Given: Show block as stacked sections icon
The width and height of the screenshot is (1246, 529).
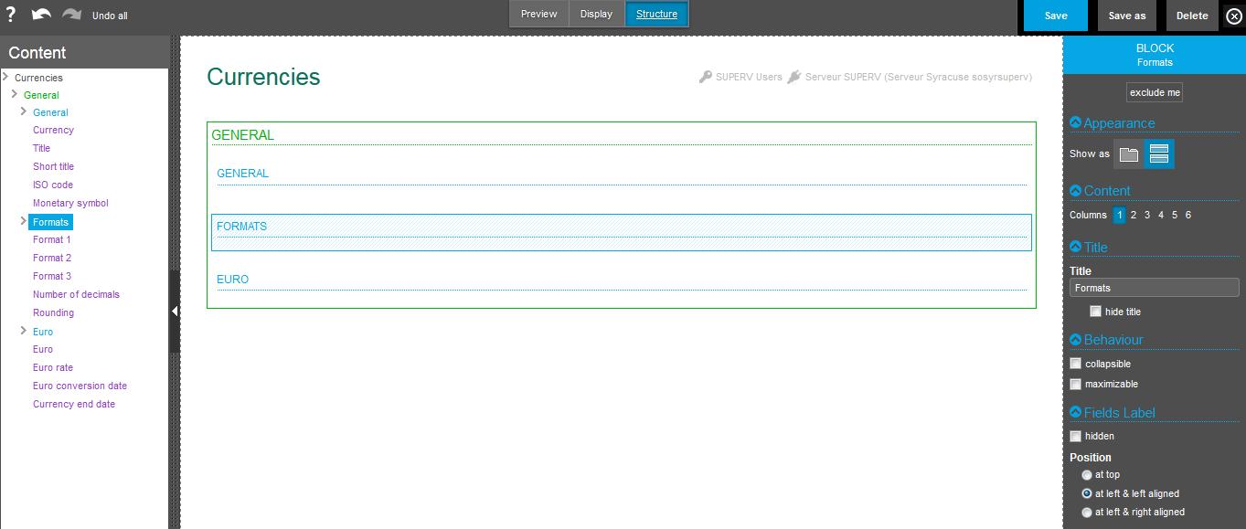Looking at the screenshot, I should click(x=1159, y=154).
